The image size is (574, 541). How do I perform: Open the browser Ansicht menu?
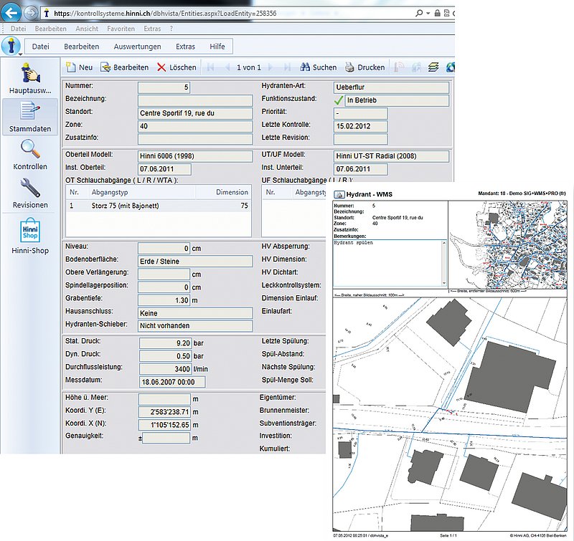87,29
